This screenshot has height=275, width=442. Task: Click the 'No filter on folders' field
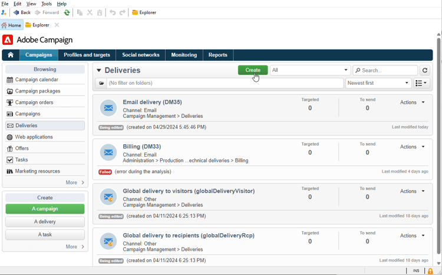click(225, 83)
